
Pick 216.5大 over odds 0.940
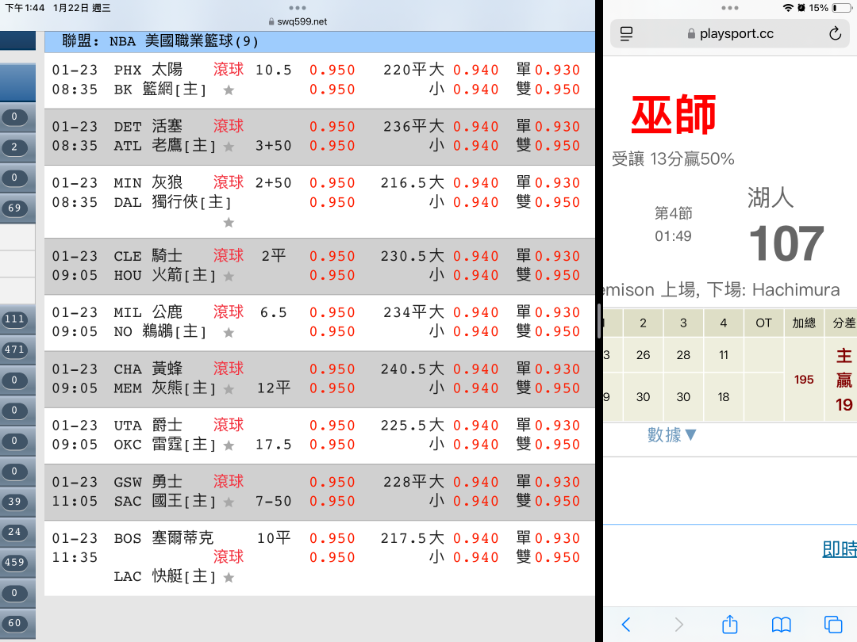point(476,183)
